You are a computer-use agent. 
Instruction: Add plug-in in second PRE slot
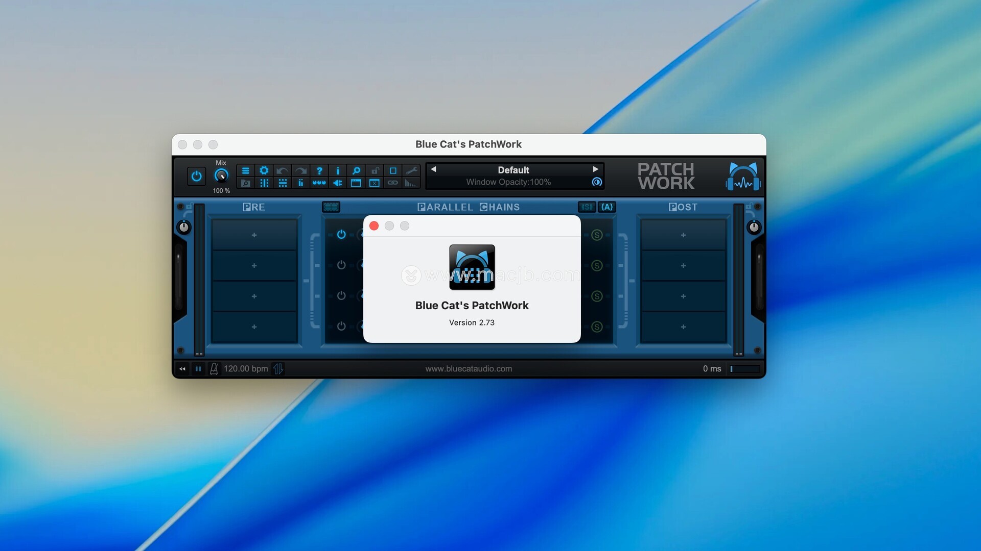click(254, 266)
